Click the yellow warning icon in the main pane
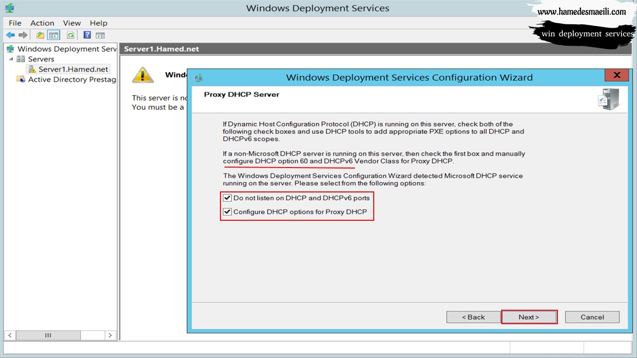The width and height of the screenshot is (637, 358). pos(143,75)
